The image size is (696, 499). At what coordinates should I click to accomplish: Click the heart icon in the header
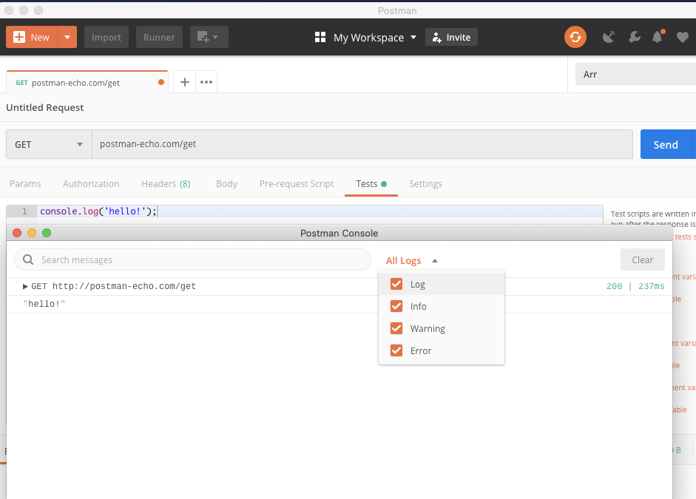click(681, 36)
